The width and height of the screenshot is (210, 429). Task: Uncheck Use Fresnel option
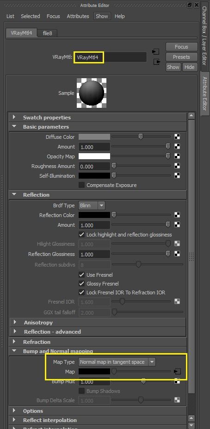pyautogui.click(x=81, y=275)
